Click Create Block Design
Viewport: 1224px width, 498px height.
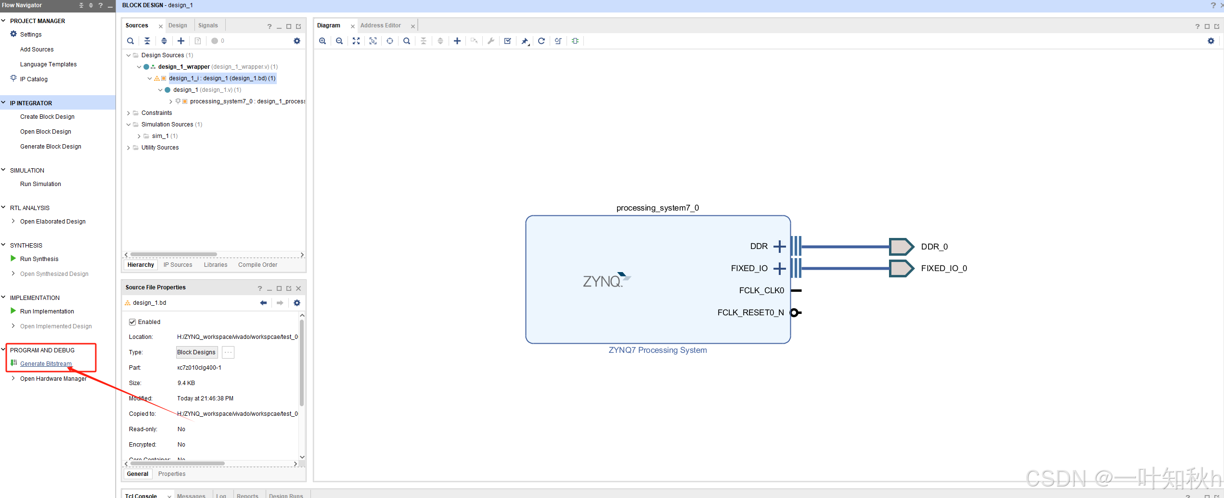[x=47, y=117]
